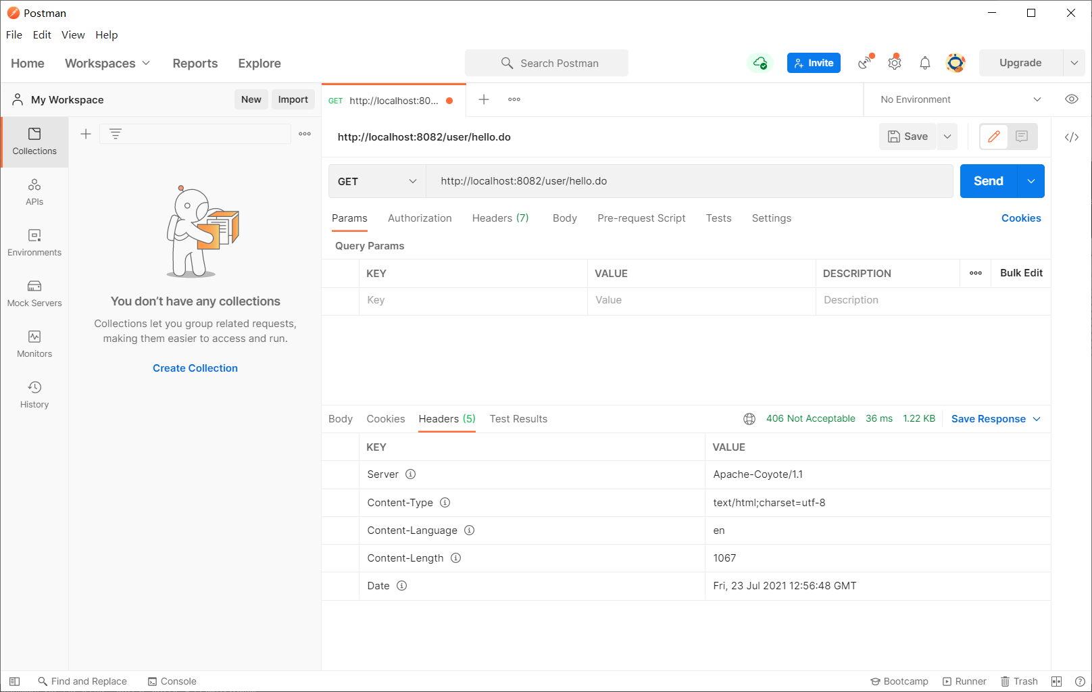Image resolution: width=1092 pixels, height=692 pixels.
Task: Open the request Settings tab
Action: click(772, 218)
